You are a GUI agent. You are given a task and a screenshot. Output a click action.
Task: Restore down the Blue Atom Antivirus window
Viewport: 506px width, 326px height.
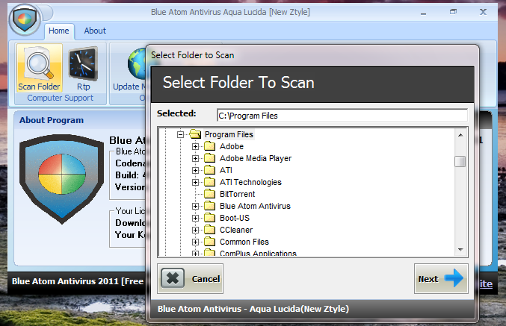pos(453,12)
